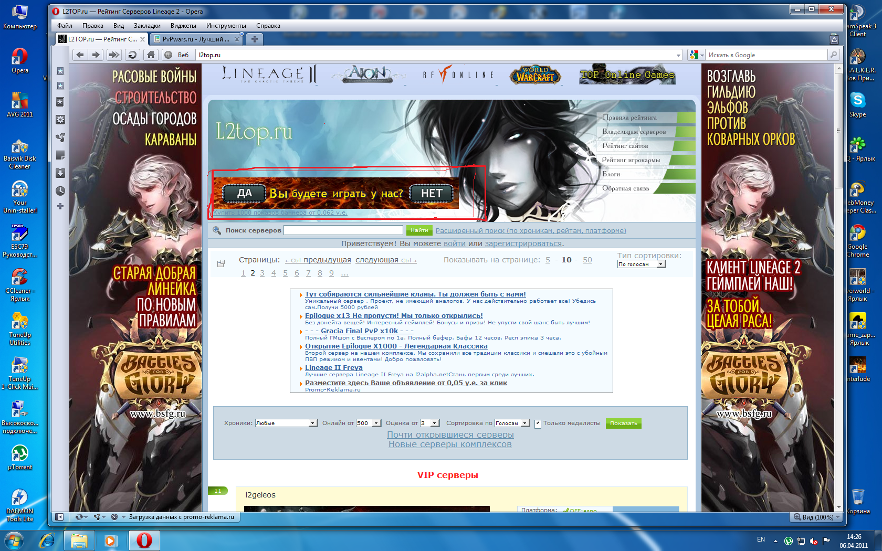Viewport: 882px width, 551px height.
Task: Toggle the panels button in the status bar
Action: (59, 517)
